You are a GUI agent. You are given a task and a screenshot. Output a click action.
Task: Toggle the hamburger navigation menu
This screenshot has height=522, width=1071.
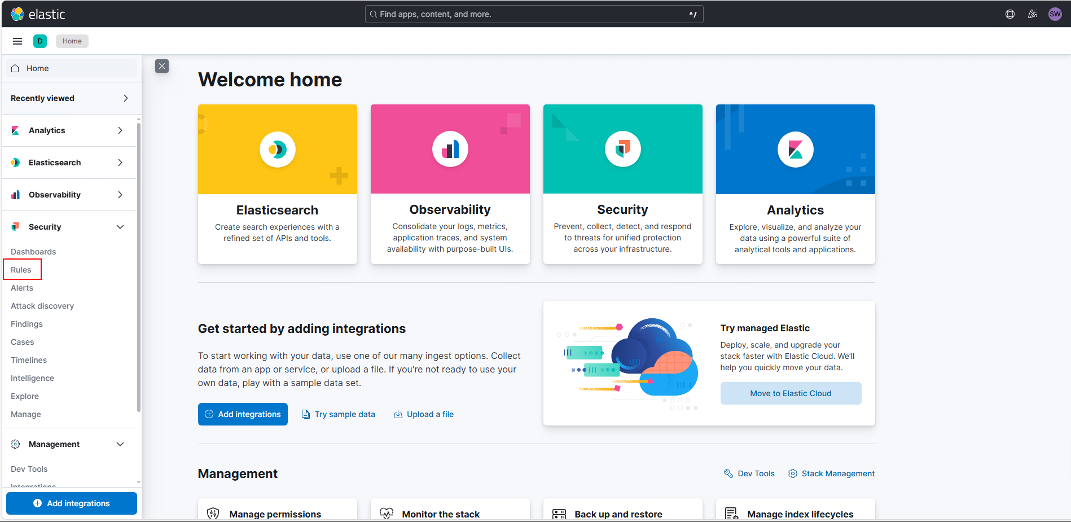pos(17,41)
